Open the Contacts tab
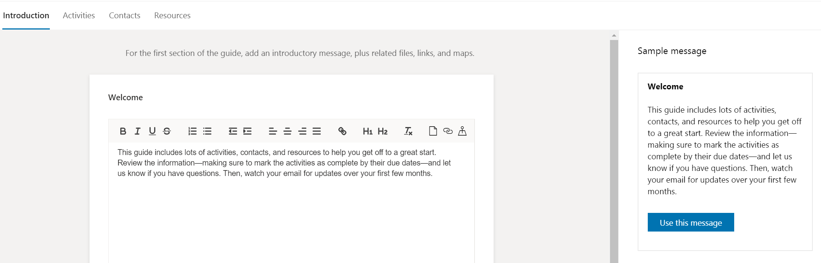The height and width of the screenshot is (263, 821). [x=125, y=16]
